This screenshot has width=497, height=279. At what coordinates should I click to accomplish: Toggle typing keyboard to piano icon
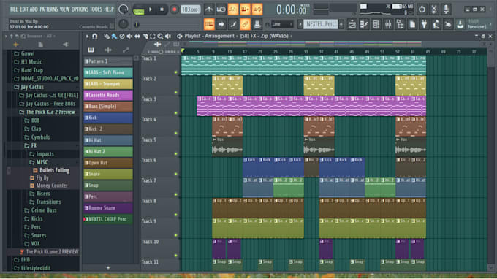[209, 24]
